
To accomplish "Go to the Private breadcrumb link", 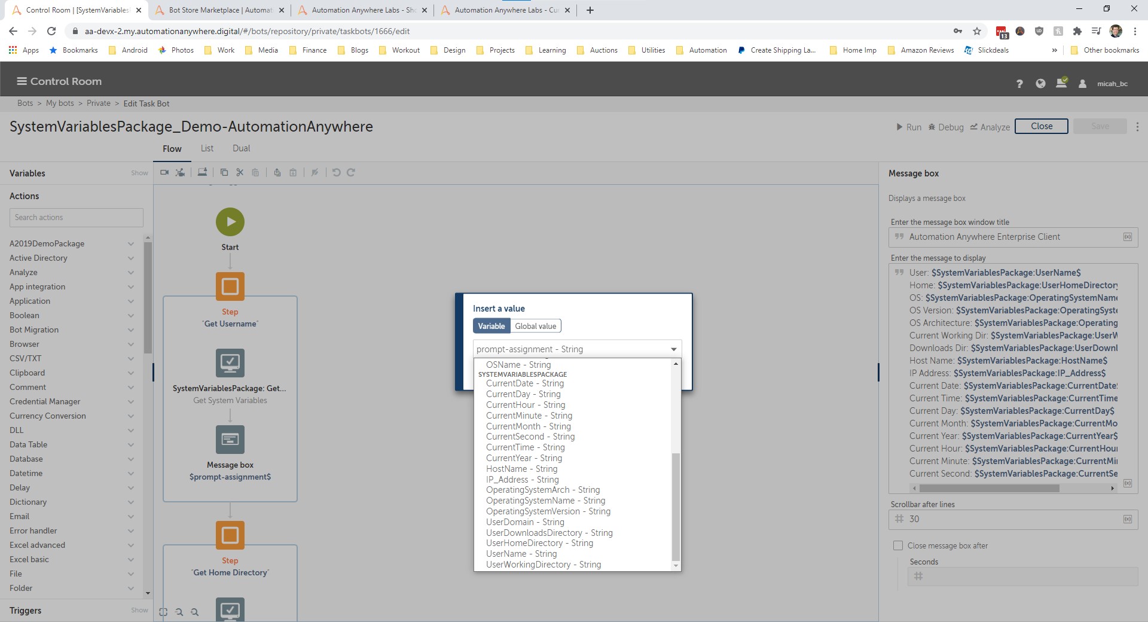I will point(99,103).
